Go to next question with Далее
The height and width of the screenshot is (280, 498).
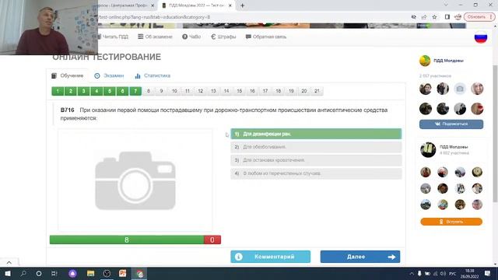click(x=360, y=257)
